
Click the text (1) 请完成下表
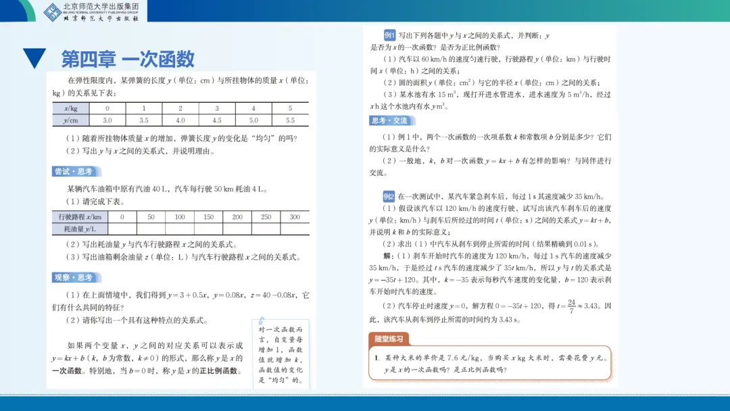[x=95, y=201]
